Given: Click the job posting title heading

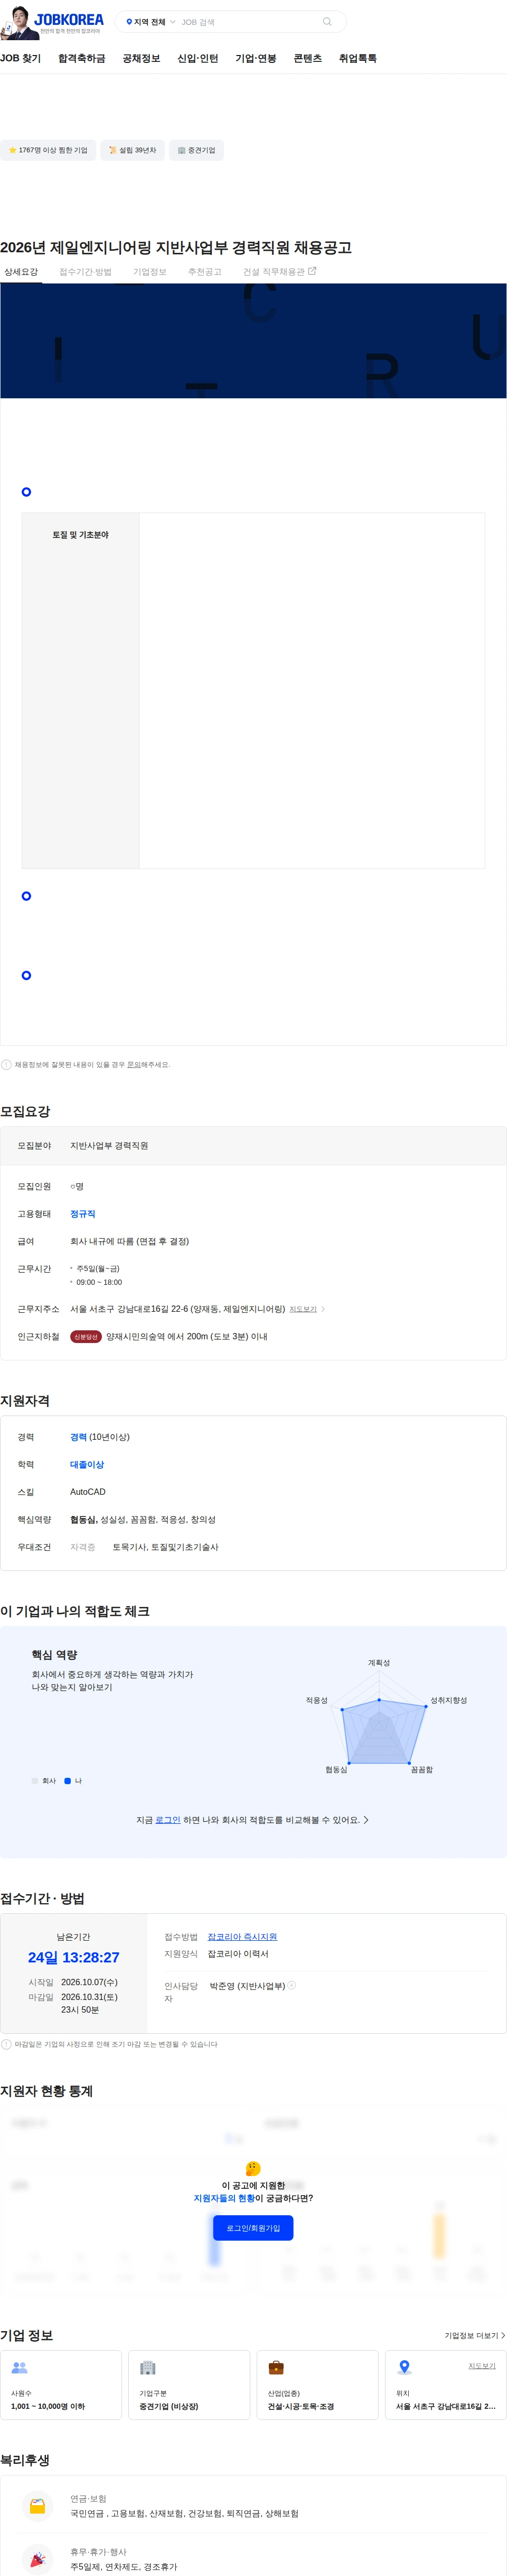Looking at the screenshot, I should point(176,248).
